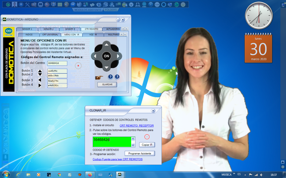Click the owl icon in top toolbar
The image size is (286, 178).
coord(53,4)
